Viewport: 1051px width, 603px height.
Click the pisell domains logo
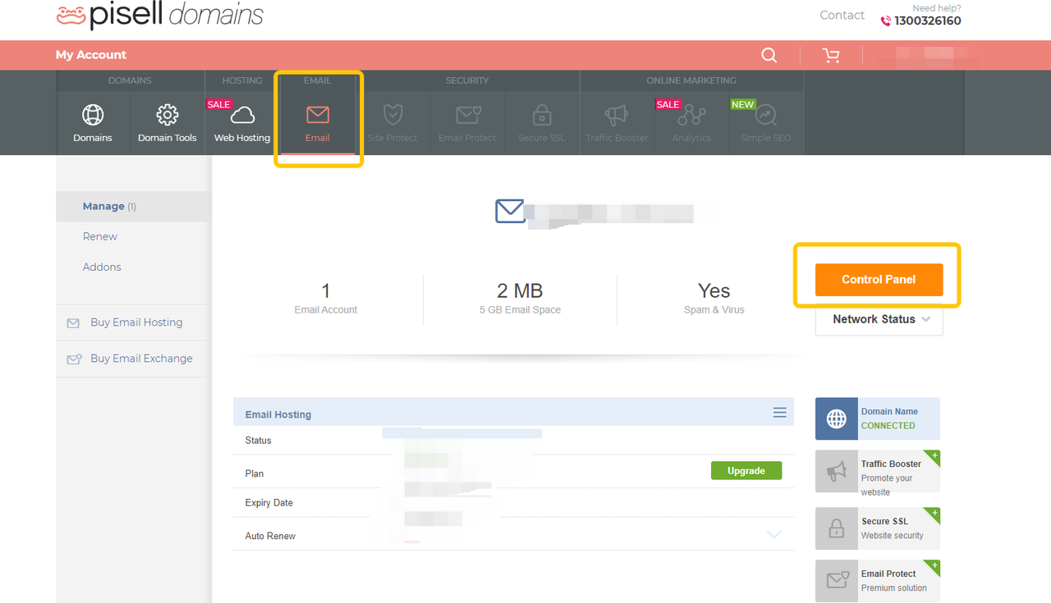tap(160, 15)
